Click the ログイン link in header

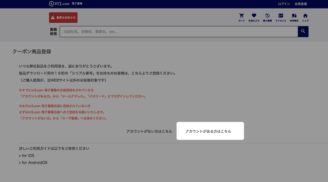coord(284,4)
